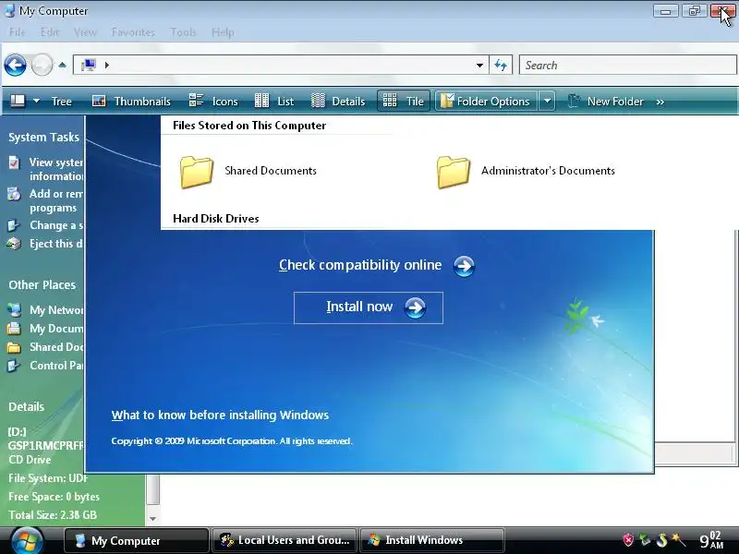Open Folder Options

pyautogui.click(x=486, y=101)
